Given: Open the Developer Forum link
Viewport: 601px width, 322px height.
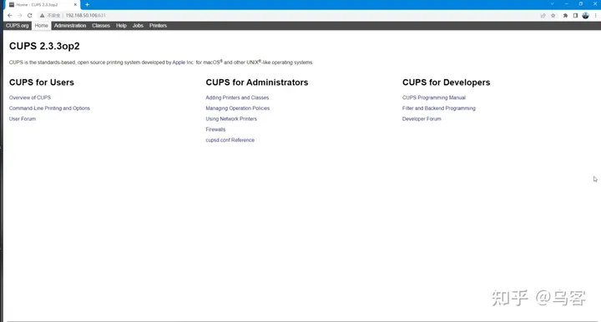Looking at the screenshot, I should (422, 119).
